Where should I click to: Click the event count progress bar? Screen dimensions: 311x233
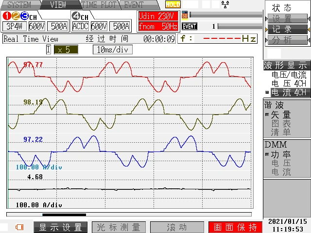[x=240, y=26]
